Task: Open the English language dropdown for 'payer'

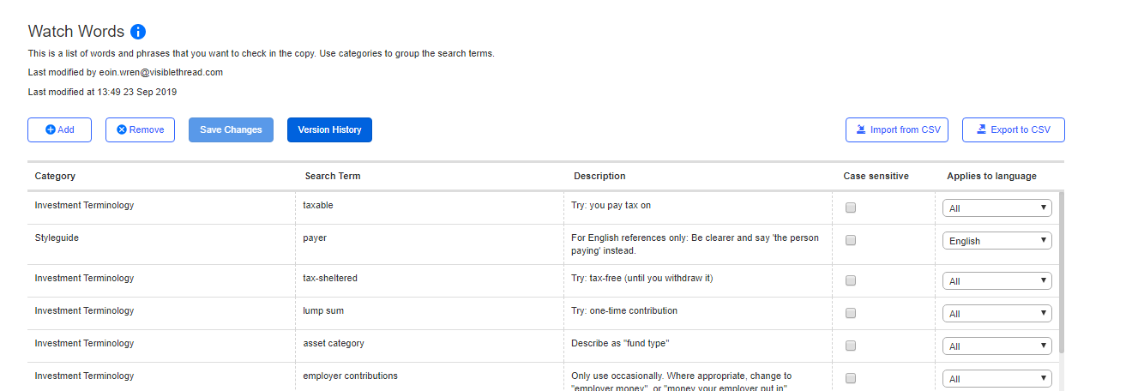Action: pyautogui.click(x=997, y=241)
